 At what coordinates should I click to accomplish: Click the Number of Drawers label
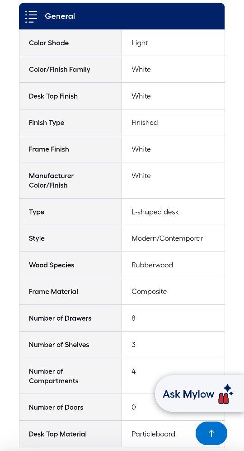(x=60, y=318)
